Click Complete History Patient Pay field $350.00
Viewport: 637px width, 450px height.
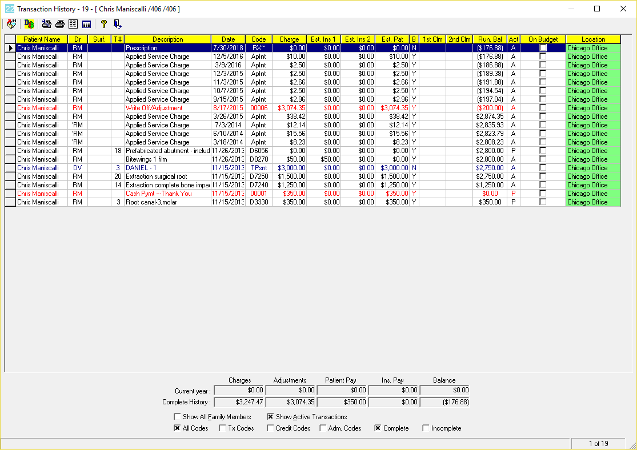tap(342, 402)
